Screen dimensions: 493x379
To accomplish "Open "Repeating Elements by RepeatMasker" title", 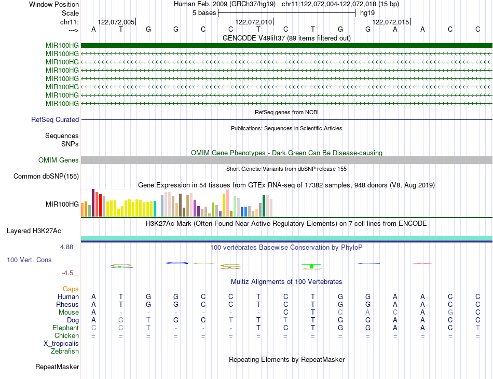I will pos(286,359).
